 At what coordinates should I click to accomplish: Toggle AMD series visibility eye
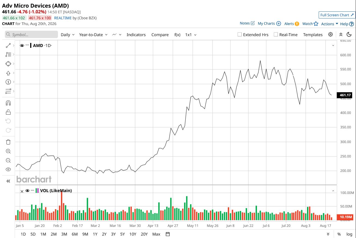pyautogui.click(x=22, y=46)
